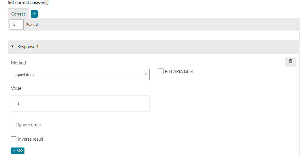Tick the Ignore order checkbox

pos(14,125)
